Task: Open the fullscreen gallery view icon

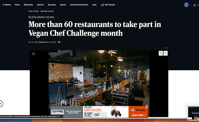Action: (34, 54)
